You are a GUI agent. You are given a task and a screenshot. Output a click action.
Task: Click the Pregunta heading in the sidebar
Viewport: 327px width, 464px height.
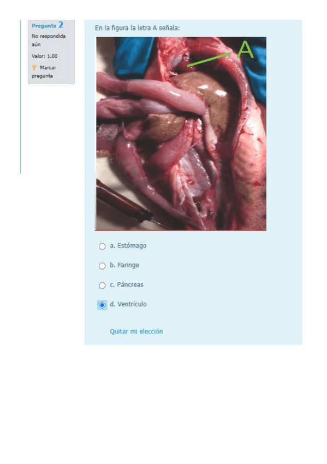click(x=44, y=26)
